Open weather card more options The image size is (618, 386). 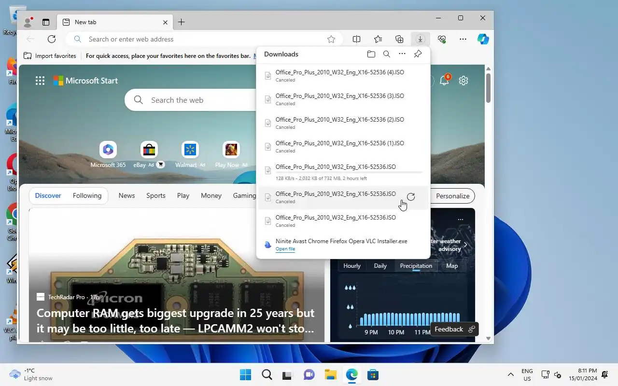pyautogui.click(x=461, y=219)
